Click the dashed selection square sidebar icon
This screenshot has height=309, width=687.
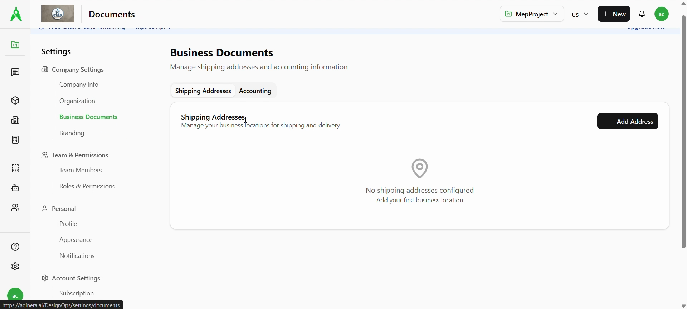(15, 168)
